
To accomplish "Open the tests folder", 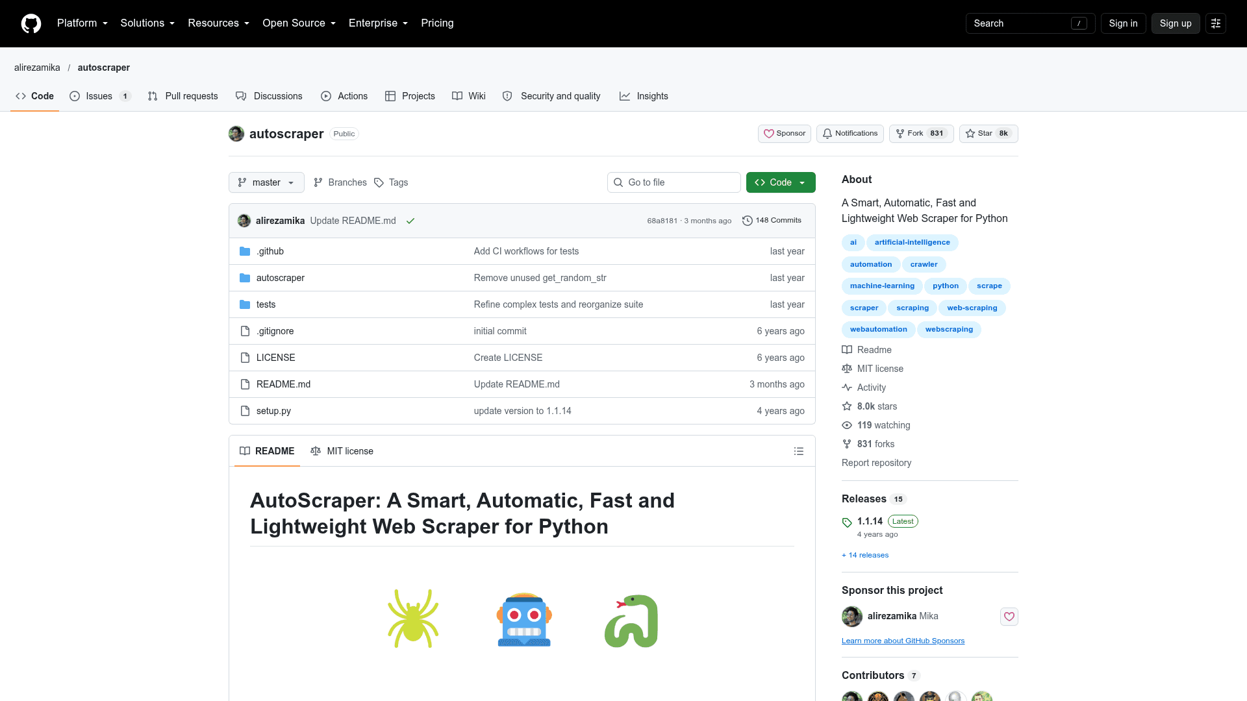I will (x=266, y=304).
